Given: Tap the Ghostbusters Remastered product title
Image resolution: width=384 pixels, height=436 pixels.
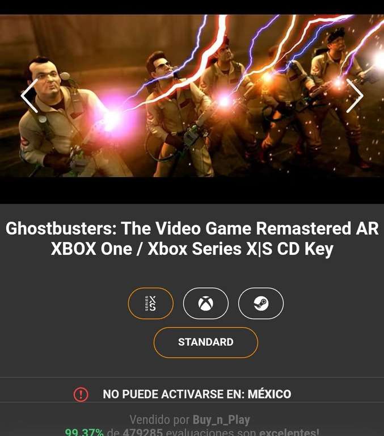Looking at the screenshot, I should coord(192,238).
